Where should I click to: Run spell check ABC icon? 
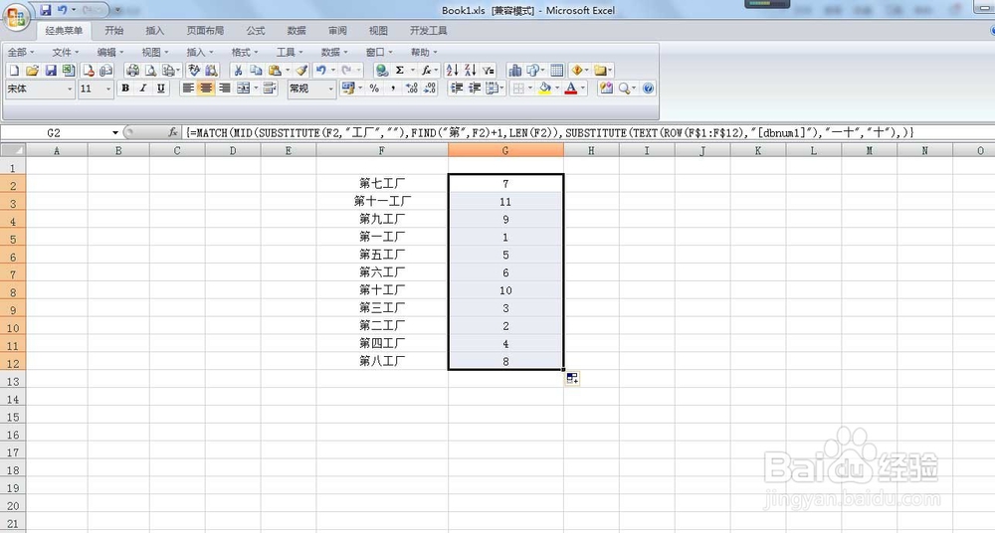coord(194,71)
